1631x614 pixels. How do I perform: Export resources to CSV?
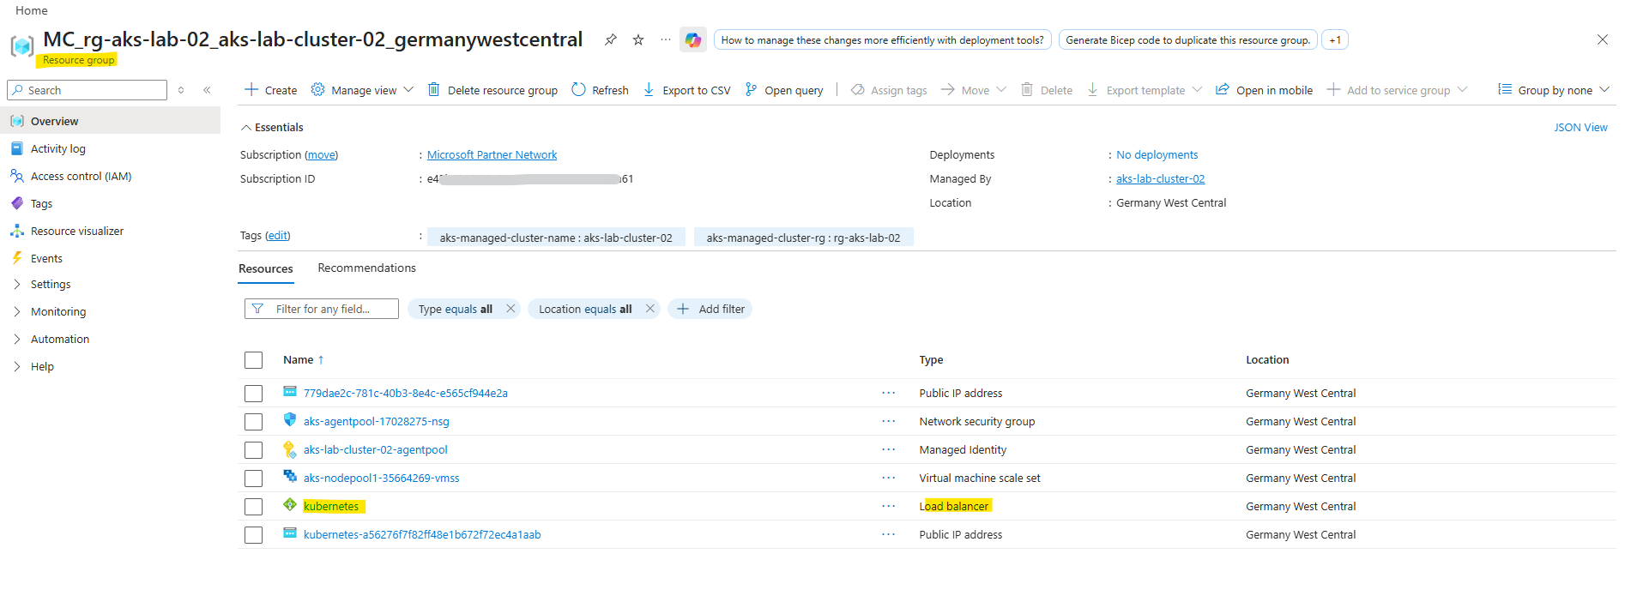(x=687, y=90)
